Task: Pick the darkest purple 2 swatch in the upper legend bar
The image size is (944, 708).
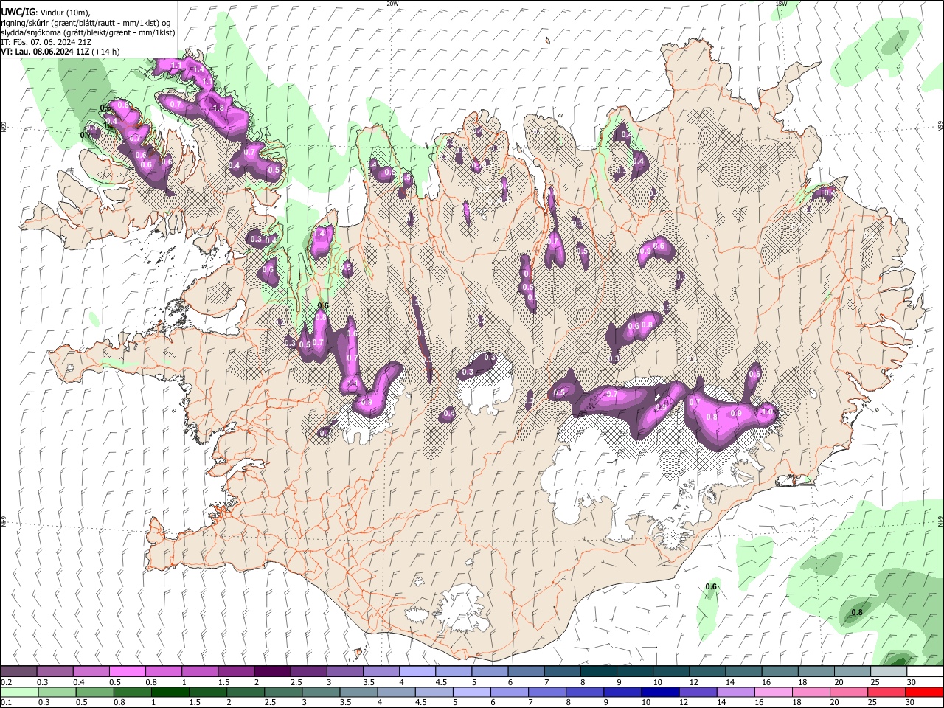Action: pos(272,672)
